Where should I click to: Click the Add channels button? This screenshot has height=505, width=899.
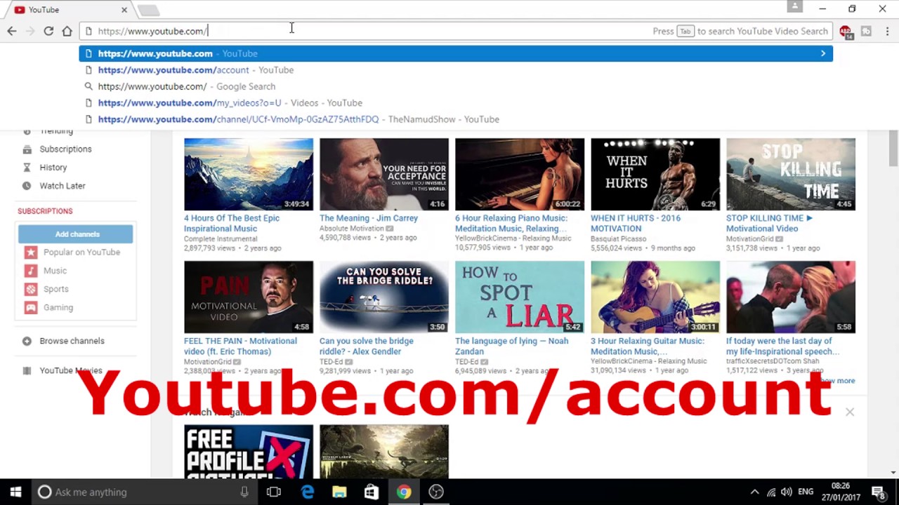coord(76,234)
